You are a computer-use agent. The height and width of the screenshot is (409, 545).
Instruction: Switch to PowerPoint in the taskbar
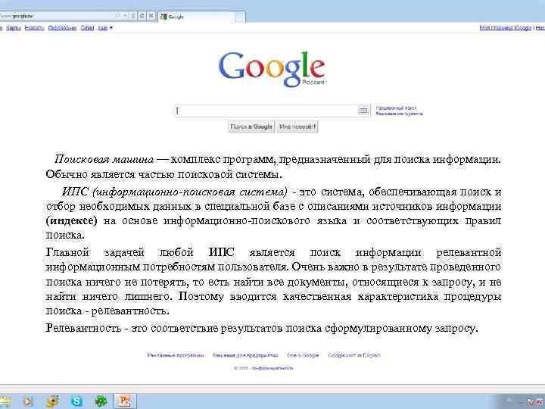124,401
